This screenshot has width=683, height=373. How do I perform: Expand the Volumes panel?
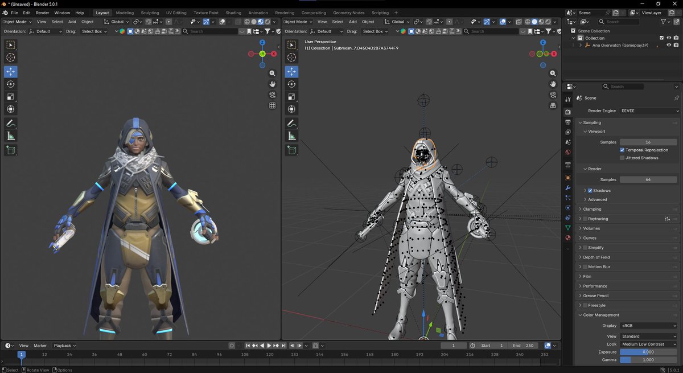pos(628,228)
